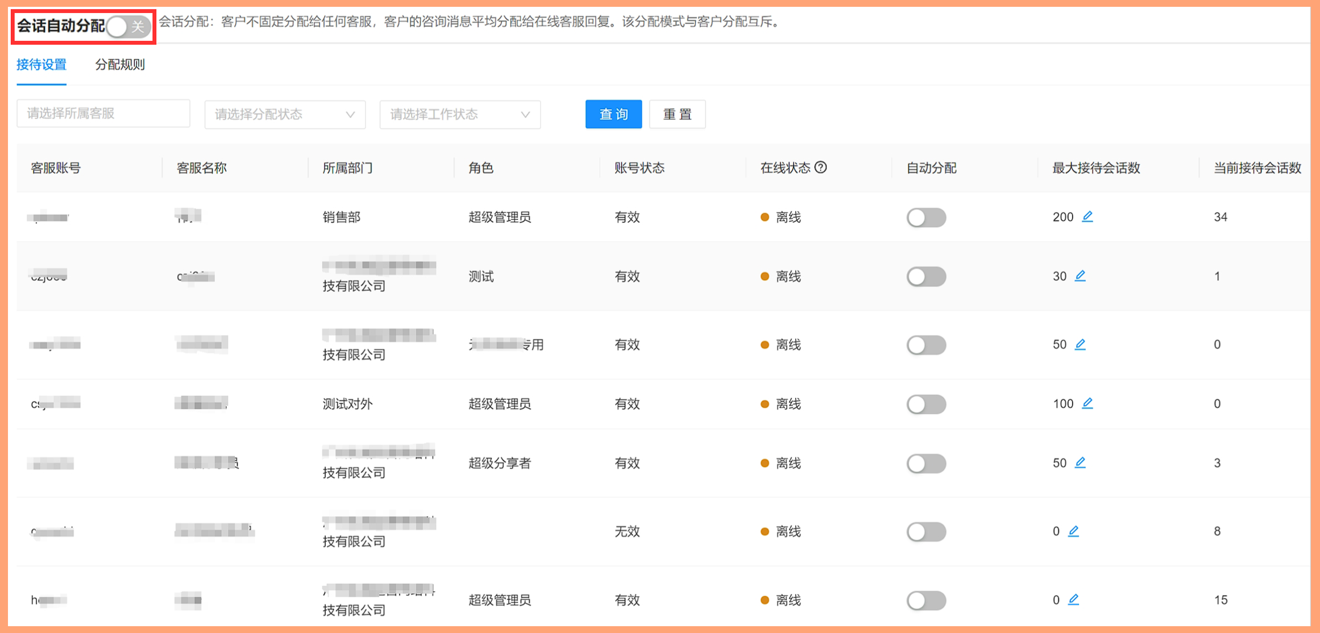Open the 在线状态 help question-mark icon
1320x633 pixels.
820,168
